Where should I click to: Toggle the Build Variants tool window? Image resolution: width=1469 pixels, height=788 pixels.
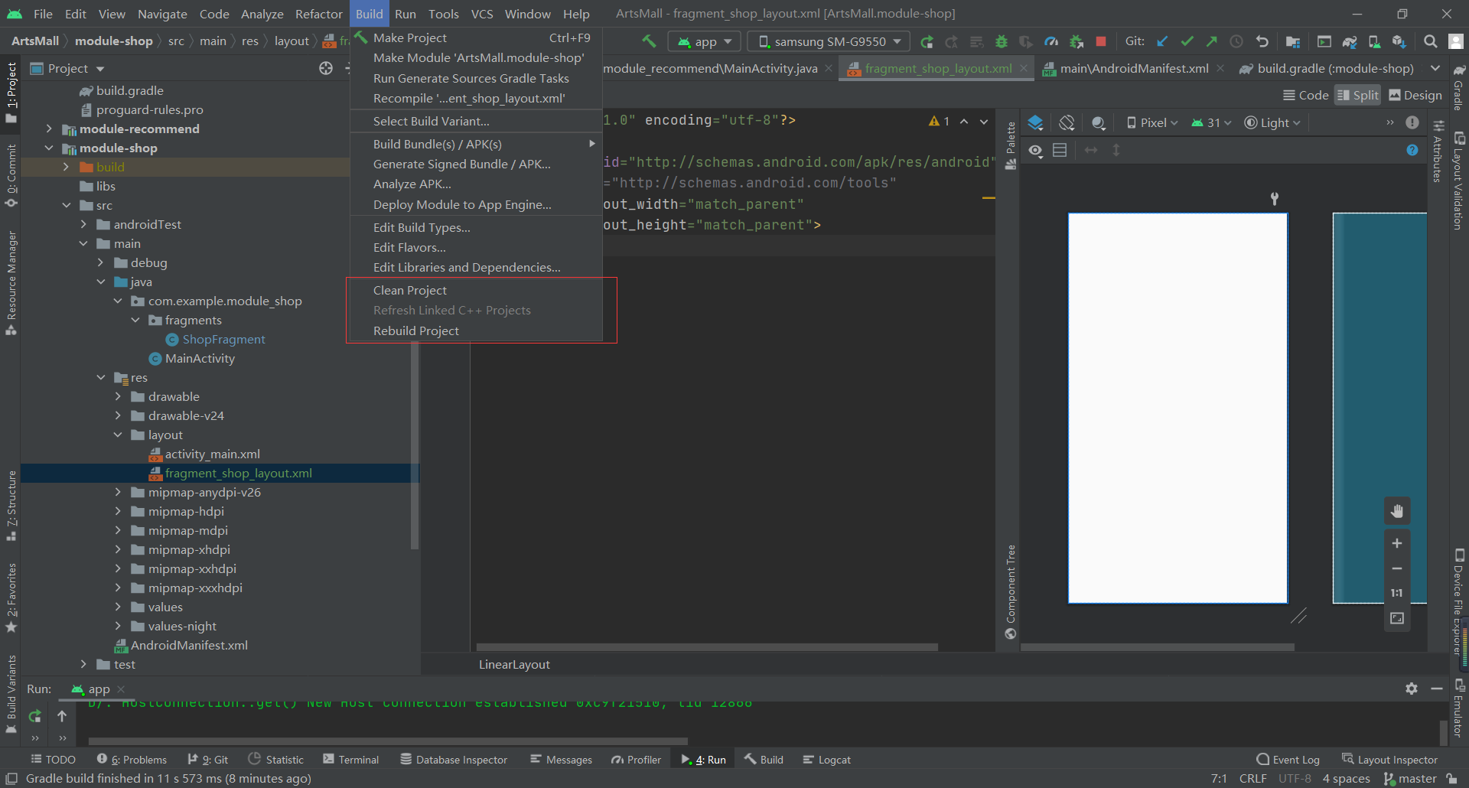11,694
